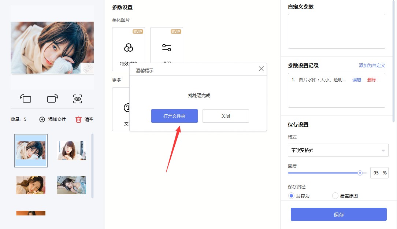Click the 添加文件 plus icon
Image resolution: width=397 pixels, height=229 pixels.
click(42, 119)
